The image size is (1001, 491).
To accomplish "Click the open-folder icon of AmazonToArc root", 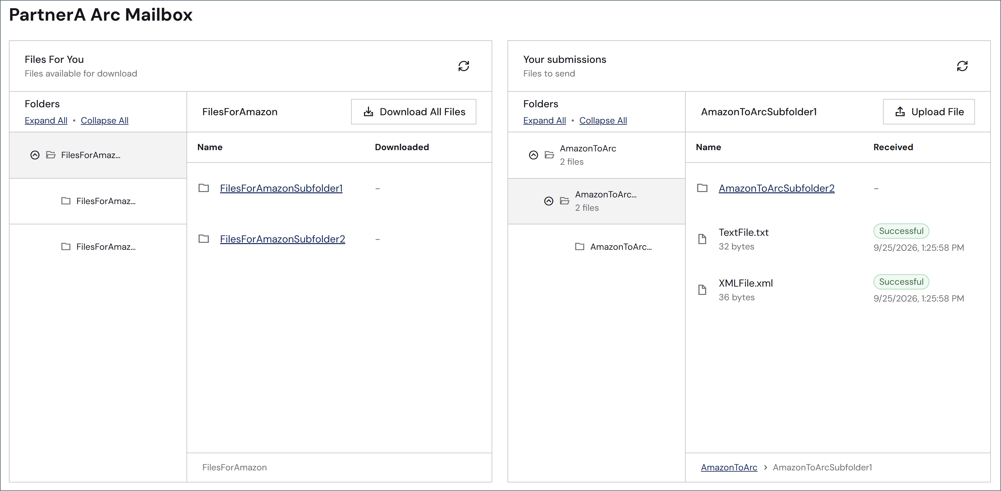I will tap(549, 155).
